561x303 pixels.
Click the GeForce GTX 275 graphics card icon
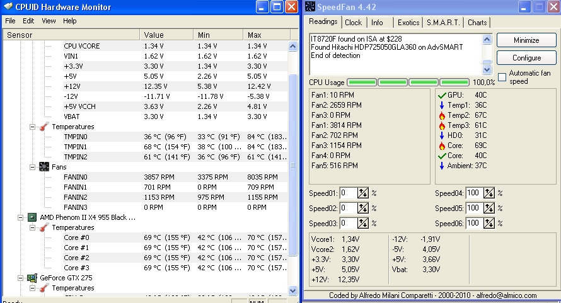coord(32,278)
